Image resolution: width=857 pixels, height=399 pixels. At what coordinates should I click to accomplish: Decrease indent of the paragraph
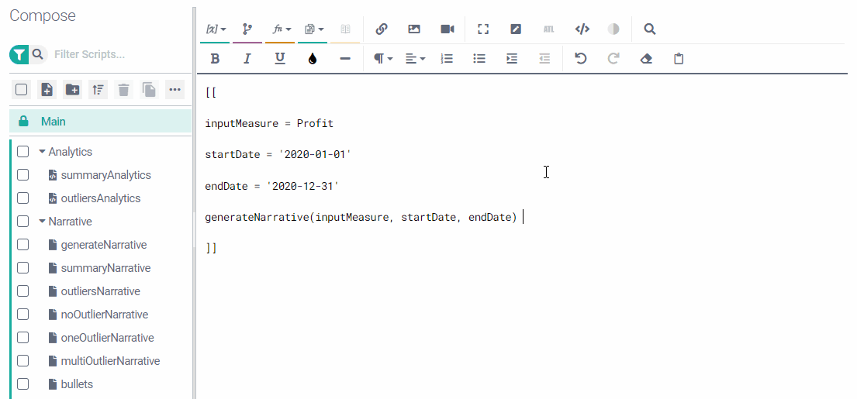pyautogui.click(x=544, y=58)
